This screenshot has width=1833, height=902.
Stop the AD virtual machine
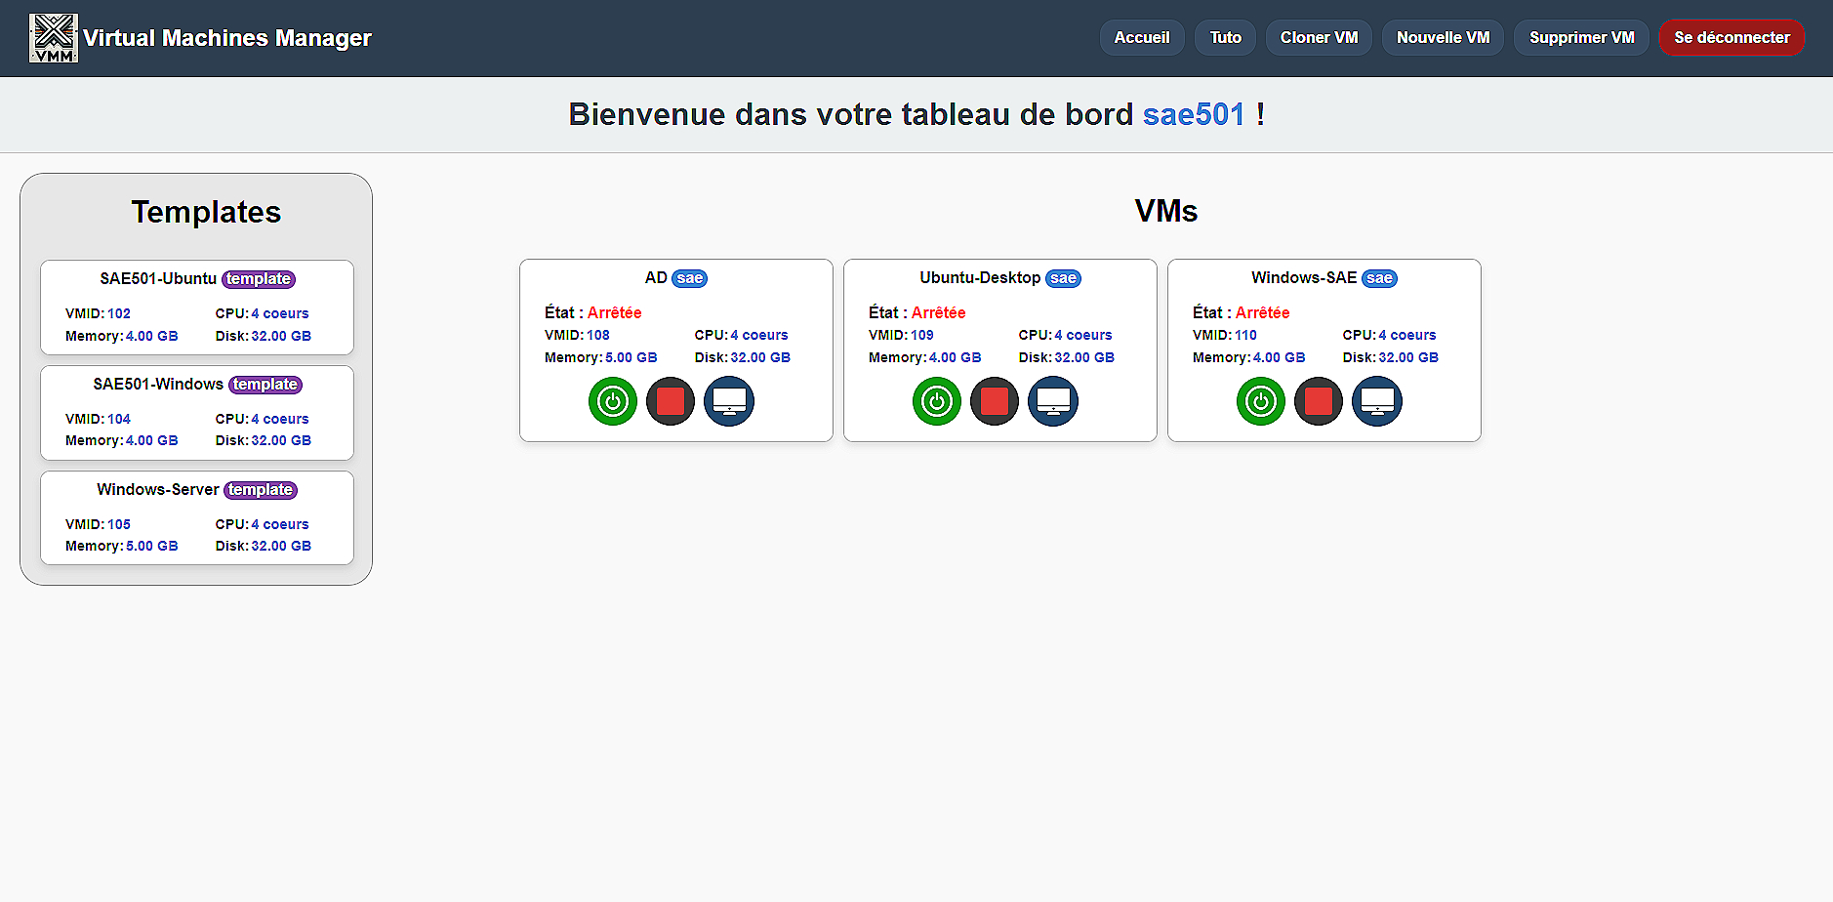[x=671, y=401]
